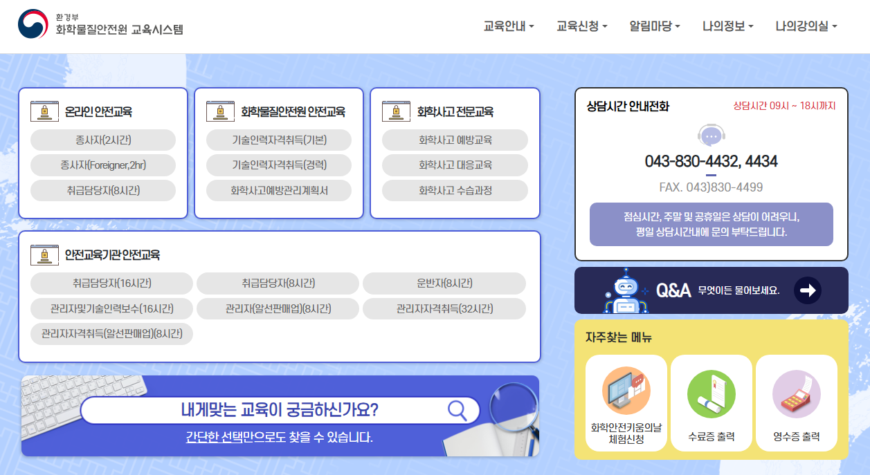Click the 점심시간 주말 공휴일 notice box
Image resolution: width=870 pixels, height=475 pixels.
[711, 224]
